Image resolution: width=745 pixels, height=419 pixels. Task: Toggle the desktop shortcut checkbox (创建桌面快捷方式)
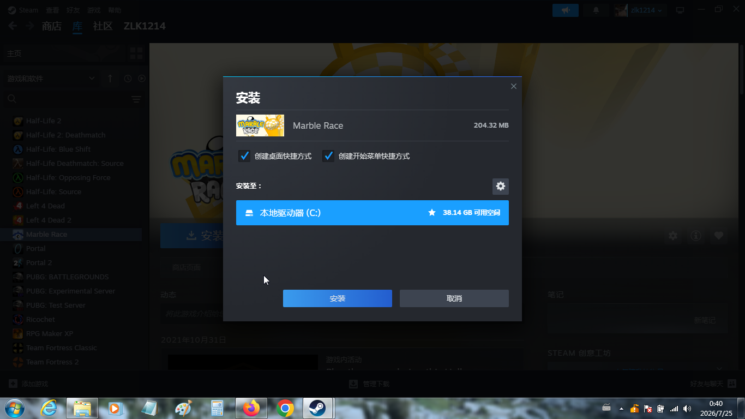[x=244, y=156]
